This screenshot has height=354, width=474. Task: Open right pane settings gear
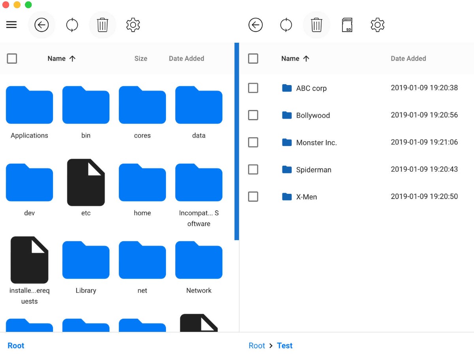[377, 25]
